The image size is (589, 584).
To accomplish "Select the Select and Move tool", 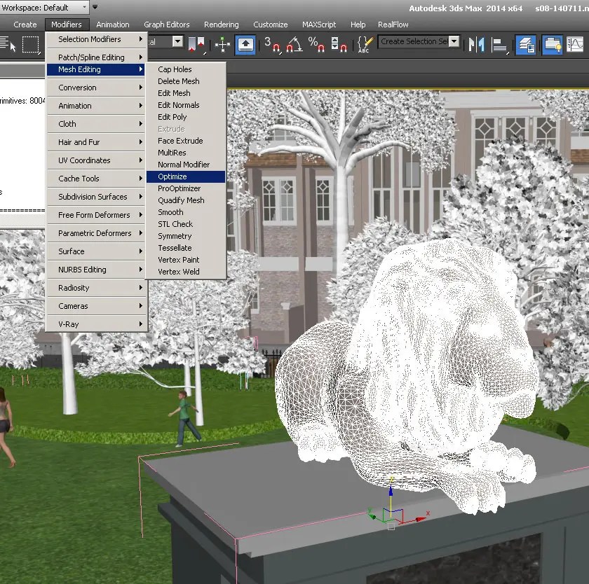I will (x=222, y=45).
